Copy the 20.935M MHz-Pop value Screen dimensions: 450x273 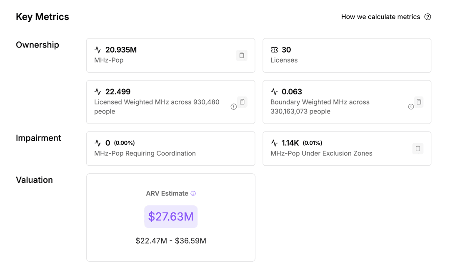pyautogui.click(x=242, y=55)
